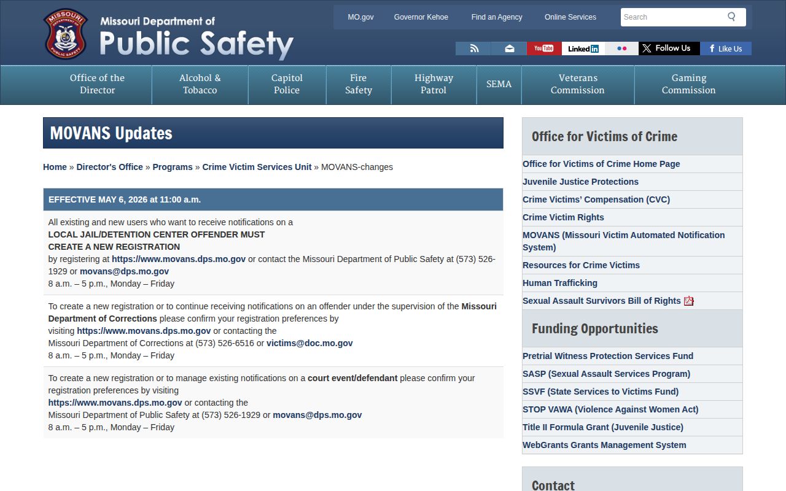This screenshot has width=786, height=491.
Task: Open Online Services in top bar
Action: click(x=570, y=17)
